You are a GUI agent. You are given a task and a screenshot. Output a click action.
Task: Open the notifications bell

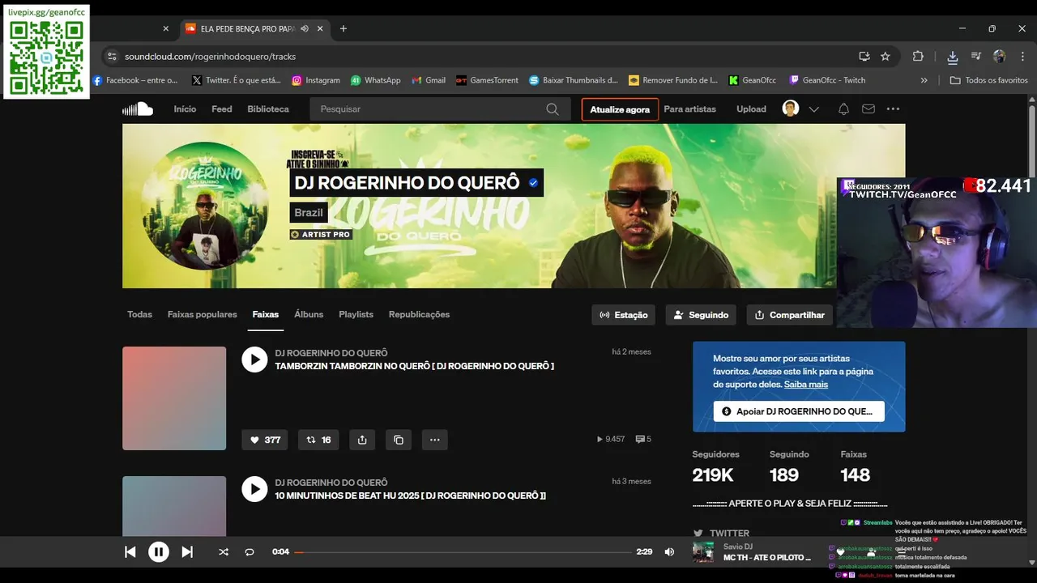tap(843, 109)
